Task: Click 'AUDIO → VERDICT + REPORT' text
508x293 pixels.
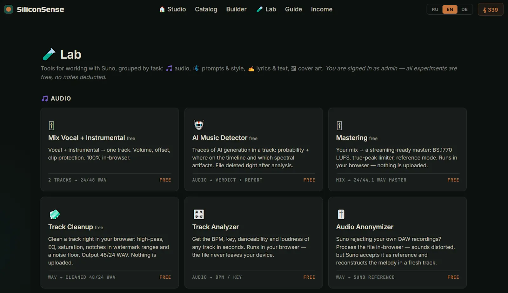Action: pos(227,180)
